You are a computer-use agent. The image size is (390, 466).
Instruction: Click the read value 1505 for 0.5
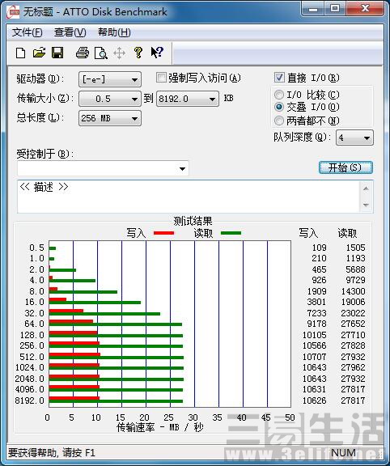pos(355,248)
